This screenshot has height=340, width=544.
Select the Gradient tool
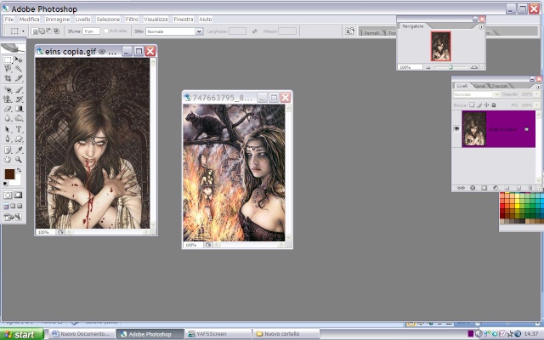pyautogui.click(x=19, y=109)
